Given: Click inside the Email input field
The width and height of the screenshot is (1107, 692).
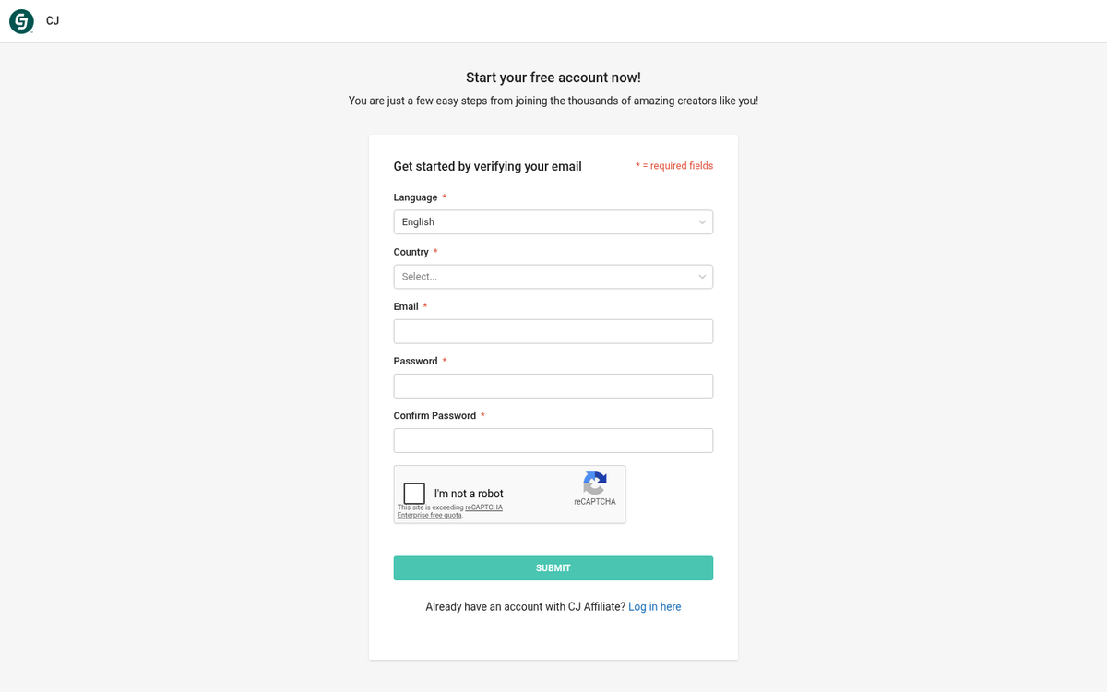Looking at the screenshot, I should click(553, 330).
